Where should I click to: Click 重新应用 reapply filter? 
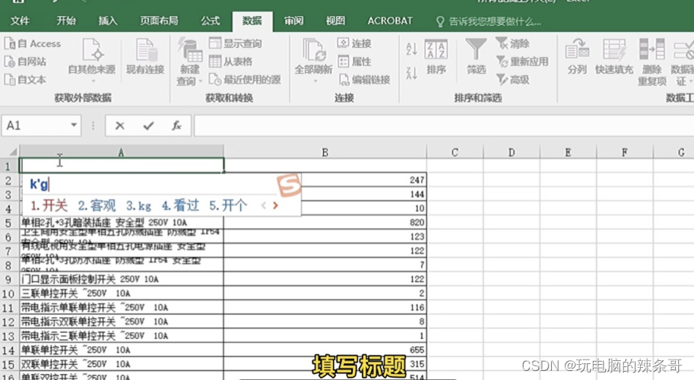[x=522, y=62]
